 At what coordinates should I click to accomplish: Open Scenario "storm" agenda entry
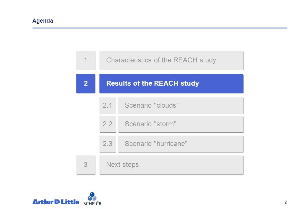coord(181,124)
